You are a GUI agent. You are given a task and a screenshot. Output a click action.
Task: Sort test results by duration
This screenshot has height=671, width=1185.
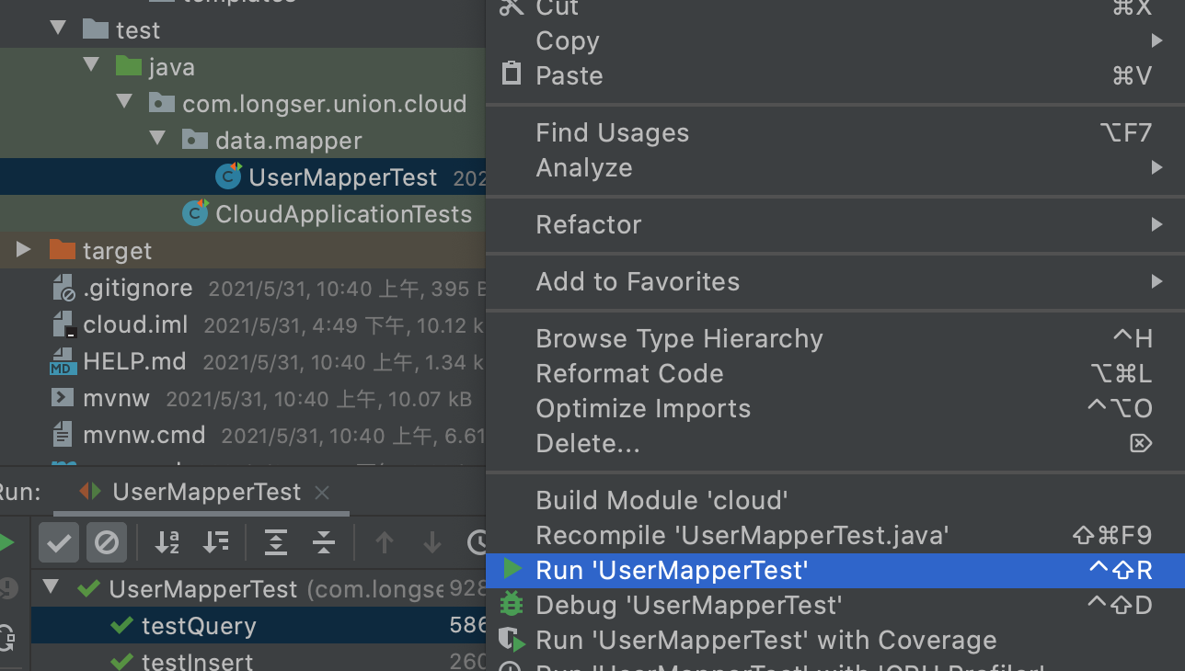click(216, 543)
